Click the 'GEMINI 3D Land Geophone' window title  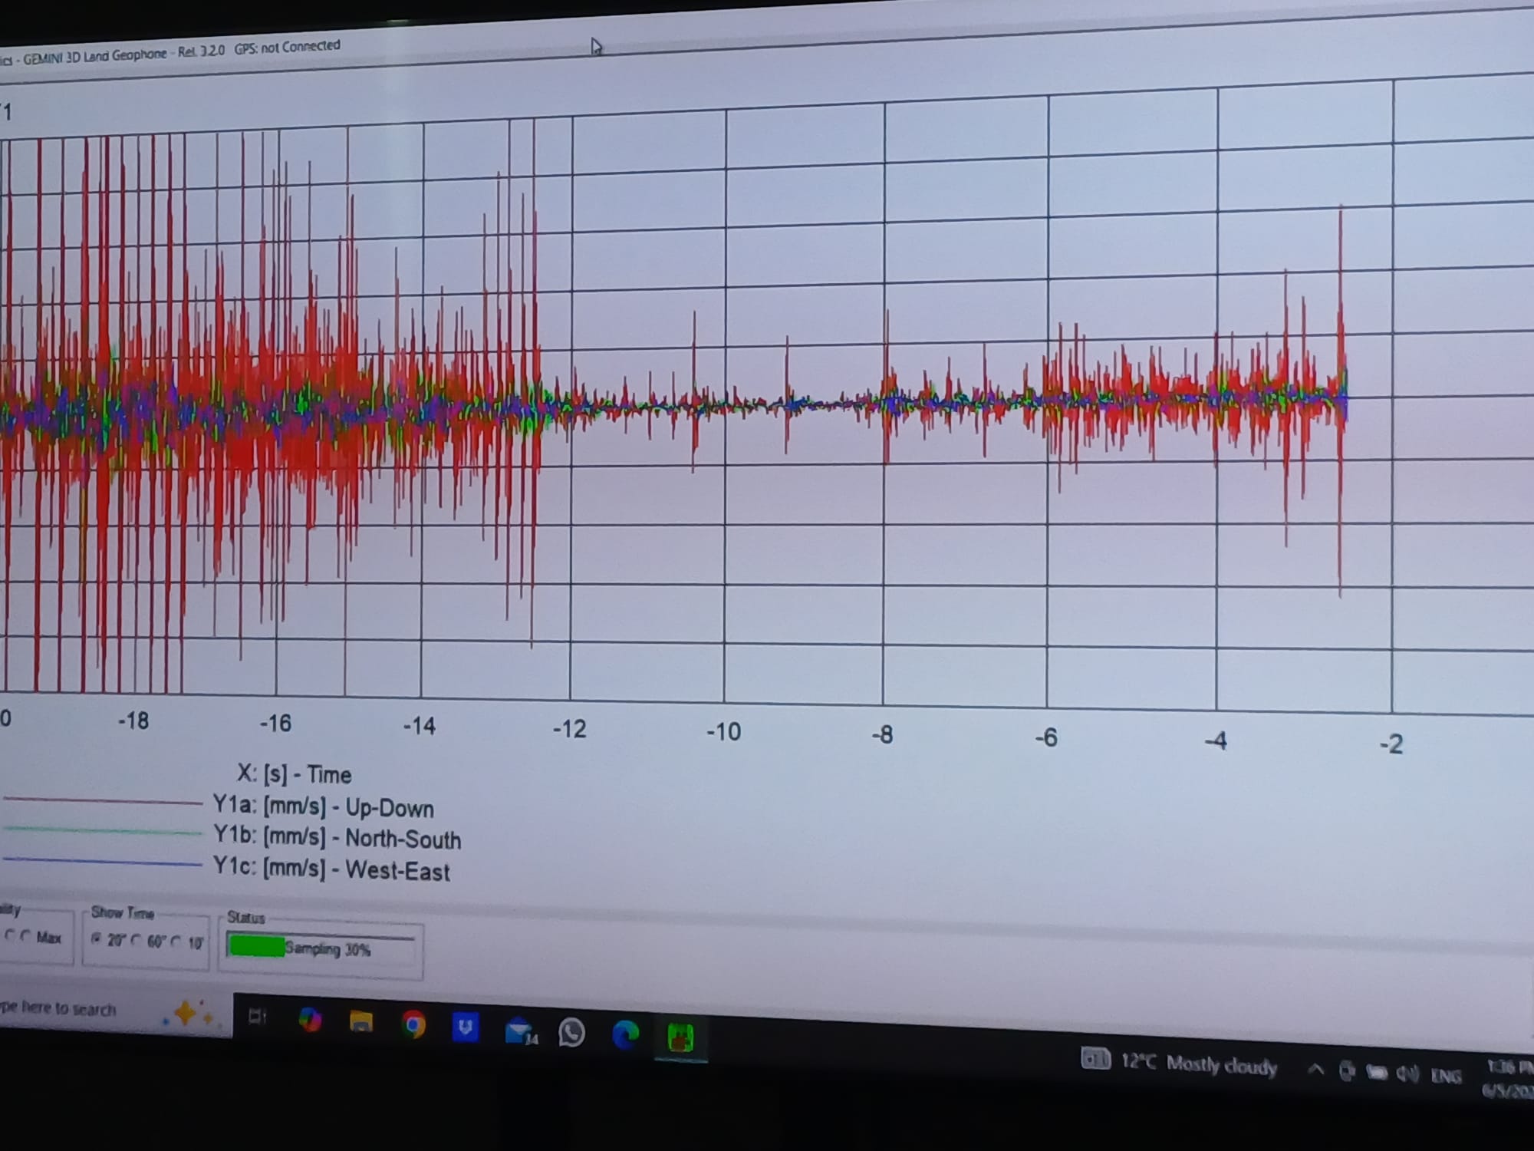(x=95, y=55)
